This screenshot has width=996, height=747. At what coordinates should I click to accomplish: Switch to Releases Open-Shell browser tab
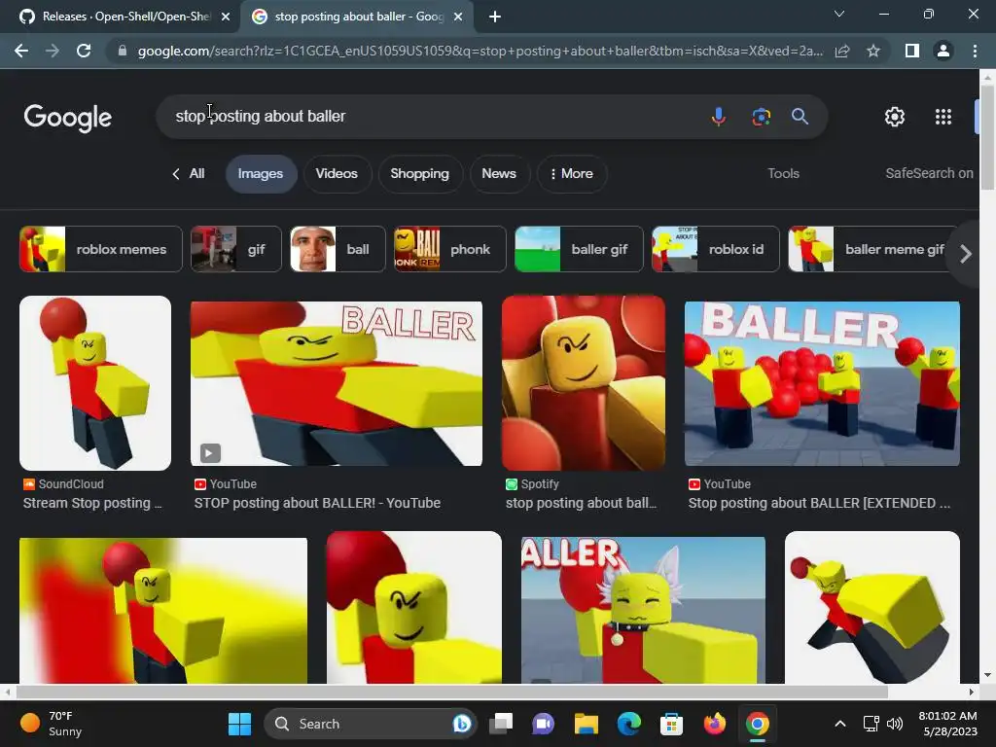(x=120, y=18)
